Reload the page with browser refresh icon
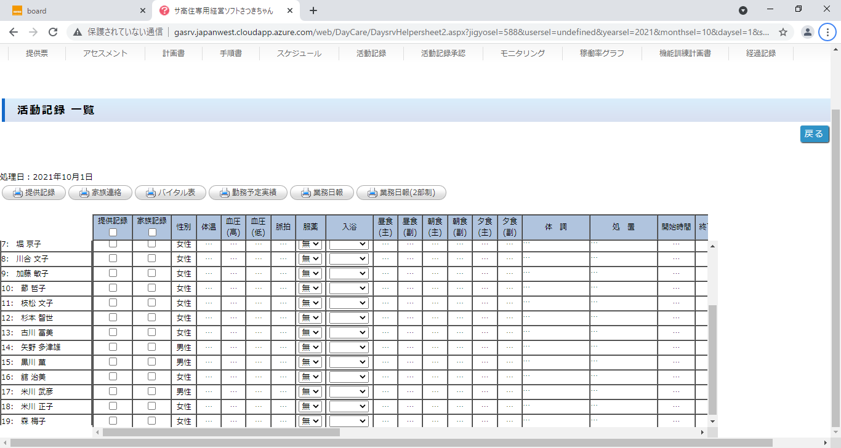Image resolution: width=841 pixels, height=448 pixels. point(53,32)
